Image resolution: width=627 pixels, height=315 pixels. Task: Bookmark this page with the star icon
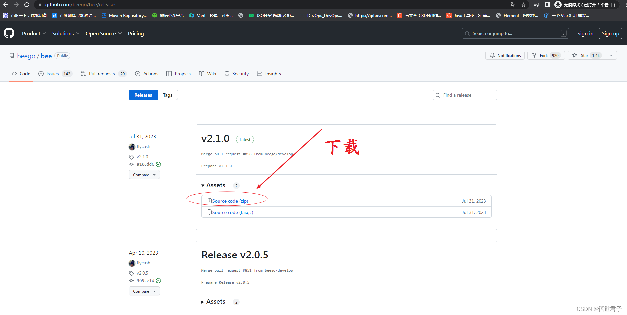click(523, 5)
